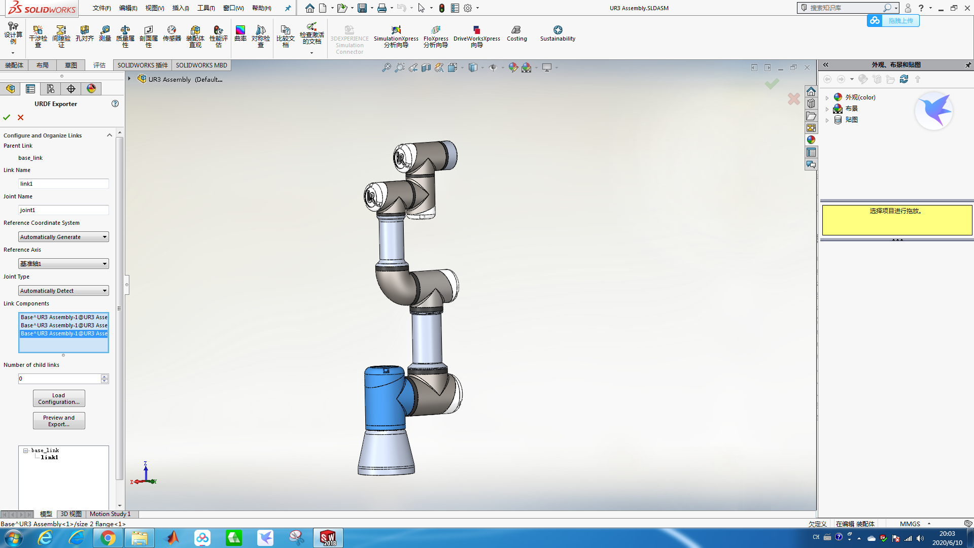Click the Link Name input field
Screen dimensions: 974x548
[x=63, y=184]
